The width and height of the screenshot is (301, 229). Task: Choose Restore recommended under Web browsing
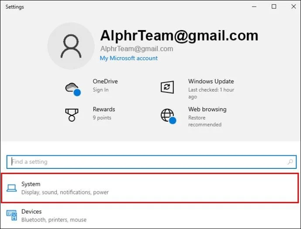(205, 121)
